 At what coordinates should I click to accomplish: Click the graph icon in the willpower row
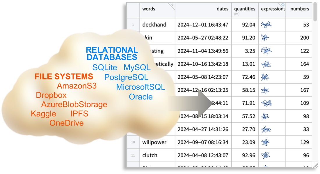[265, 142]
